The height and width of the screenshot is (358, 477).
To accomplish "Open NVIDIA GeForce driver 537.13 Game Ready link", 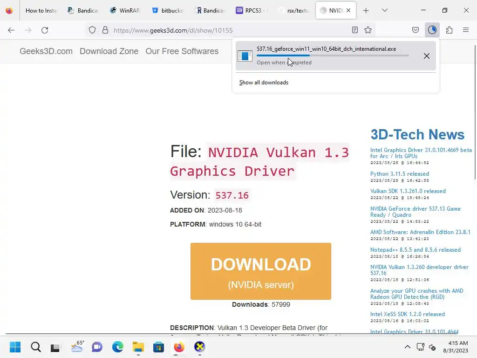I will [x=415, y=212].
